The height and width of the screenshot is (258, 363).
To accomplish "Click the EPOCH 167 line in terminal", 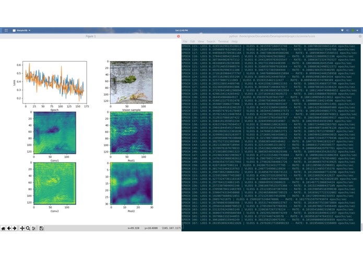I will (268, 223).
